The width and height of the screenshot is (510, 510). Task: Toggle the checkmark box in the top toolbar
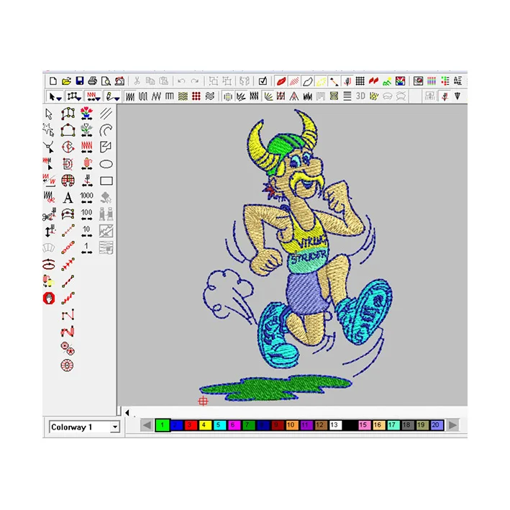coord(263,81)
